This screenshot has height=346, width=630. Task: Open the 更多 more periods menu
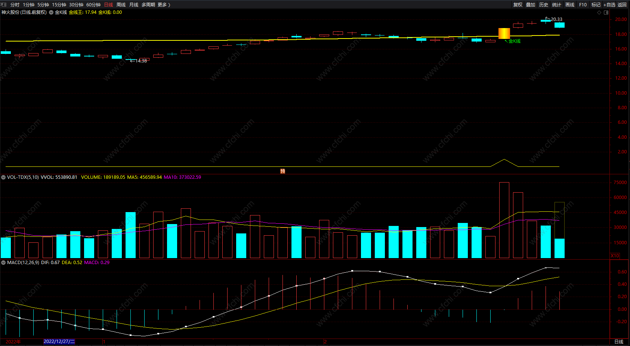click(x=164, y=4)
